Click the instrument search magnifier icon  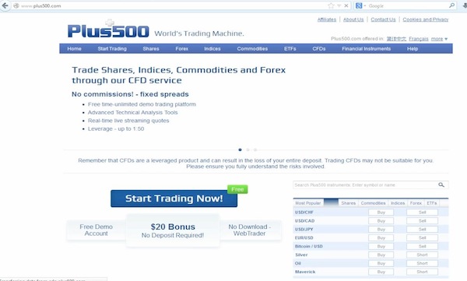coord(441,184)
